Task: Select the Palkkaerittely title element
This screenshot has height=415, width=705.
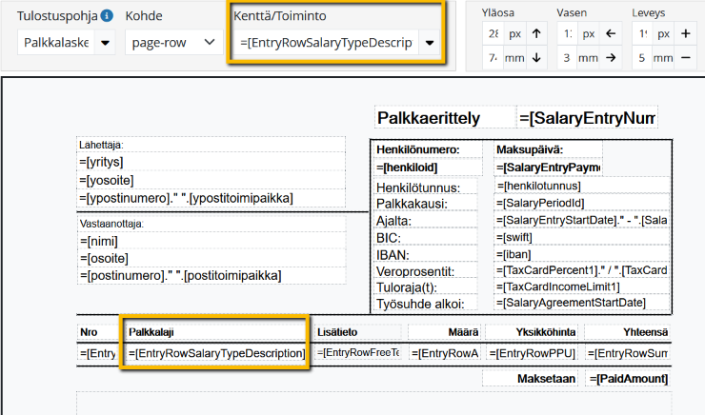Action: point(442,118)
